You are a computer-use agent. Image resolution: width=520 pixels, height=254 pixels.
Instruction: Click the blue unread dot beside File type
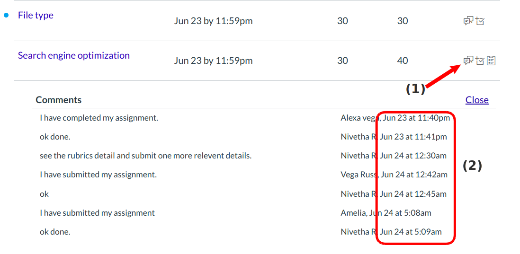7,16
